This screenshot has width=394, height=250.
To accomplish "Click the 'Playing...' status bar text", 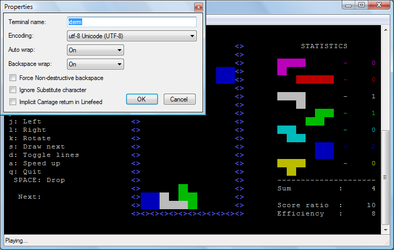I will [x=16, y=241].
